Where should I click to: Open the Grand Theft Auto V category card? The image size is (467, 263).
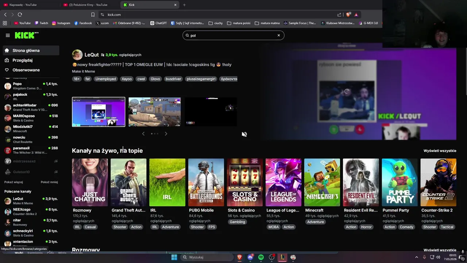128,182
